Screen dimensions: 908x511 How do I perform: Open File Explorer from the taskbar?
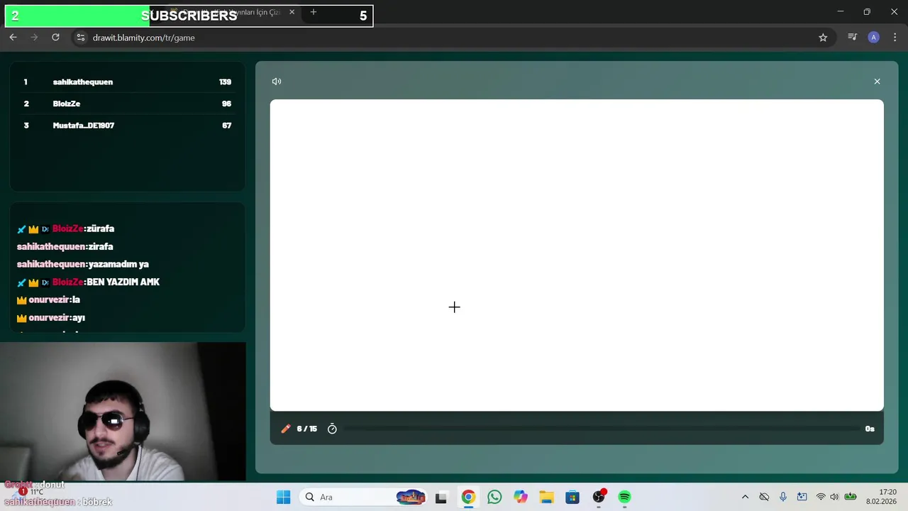click(x=546, y=497)
